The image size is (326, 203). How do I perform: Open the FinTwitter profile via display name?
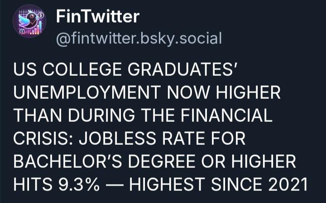pyautogui.click(x=98, y=17)
